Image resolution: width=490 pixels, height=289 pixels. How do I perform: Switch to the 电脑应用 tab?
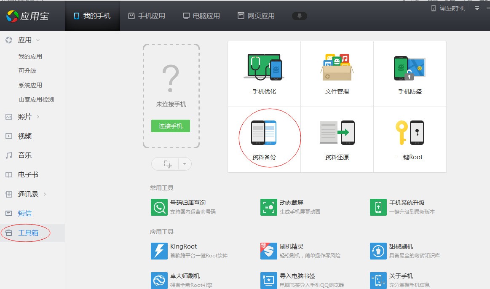click(x=201, y=16)
